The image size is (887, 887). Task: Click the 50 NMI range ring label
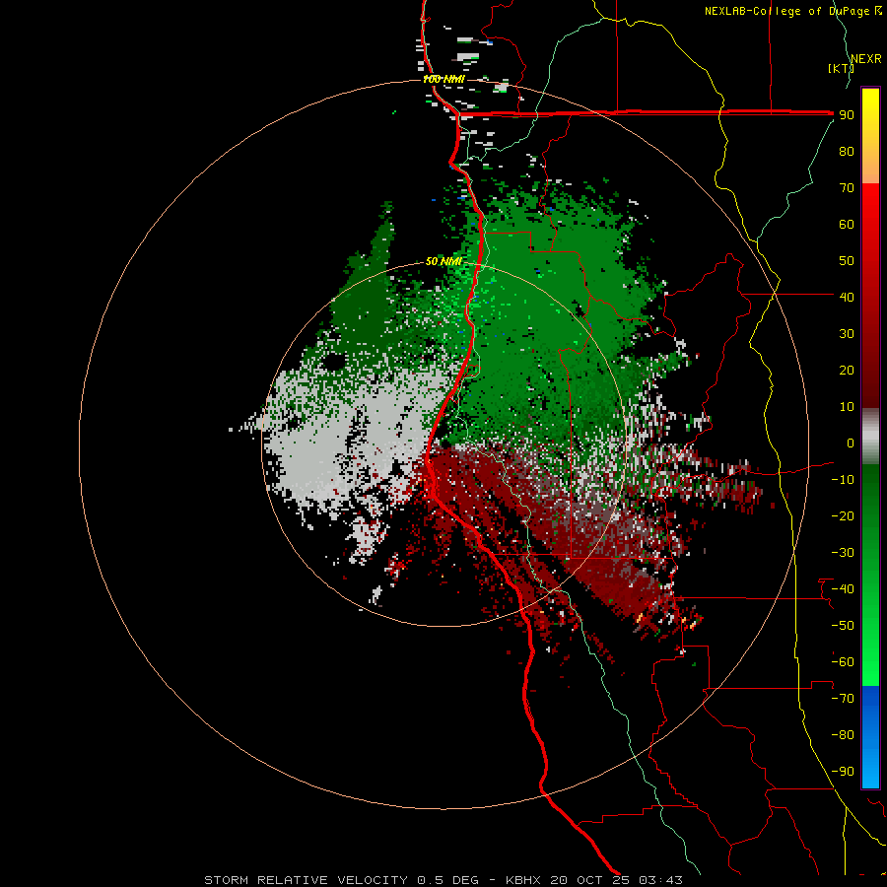pos(443,261)
